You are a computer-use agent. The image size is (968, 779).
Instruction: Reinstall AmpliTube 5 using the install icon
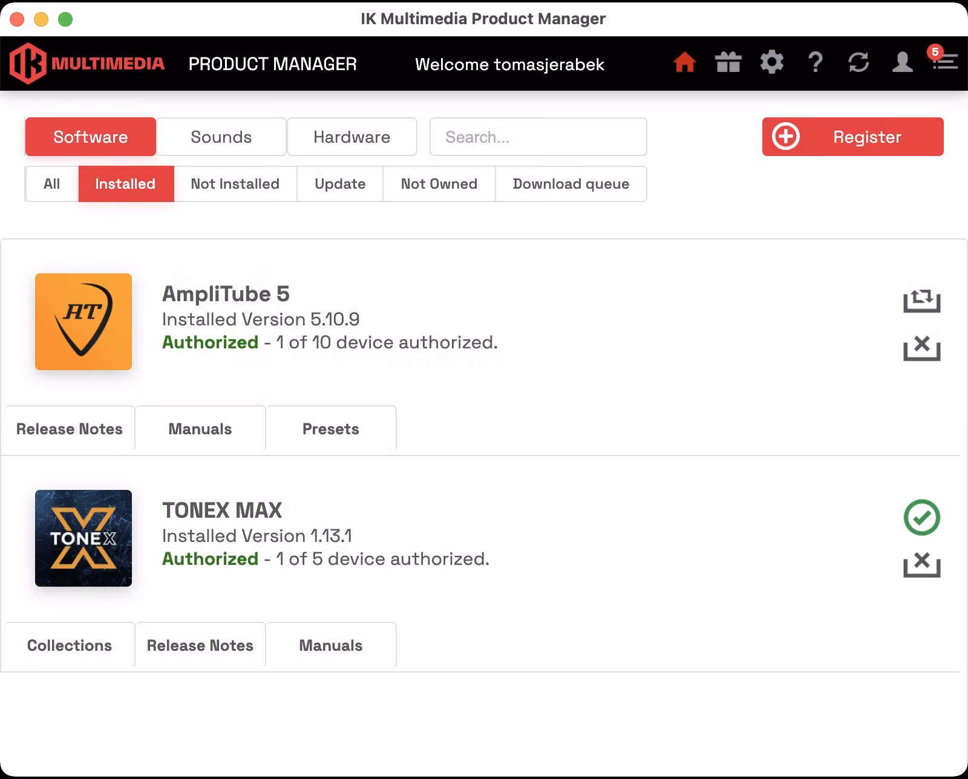921,301
